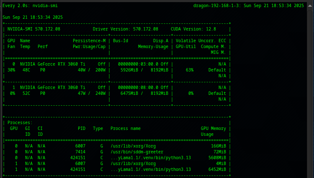
Task: Click fan speed value '30%'
Action: tap(11, 70)
